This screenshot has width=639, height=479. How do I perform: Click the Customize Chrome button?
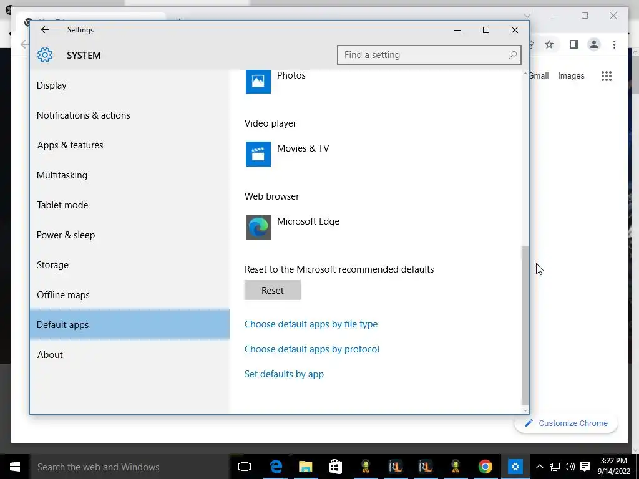pos(566,423)
